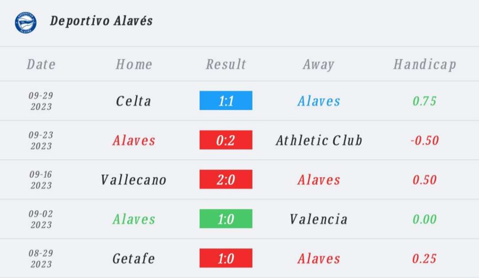
Task: Open Getafe match 1:0 red badge
Action: 226,258
